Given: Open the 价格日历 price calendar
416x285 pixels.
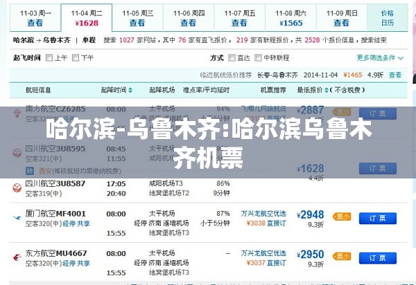Looking at the screenshot, I should pyautogui.click(x=388, y=18).
